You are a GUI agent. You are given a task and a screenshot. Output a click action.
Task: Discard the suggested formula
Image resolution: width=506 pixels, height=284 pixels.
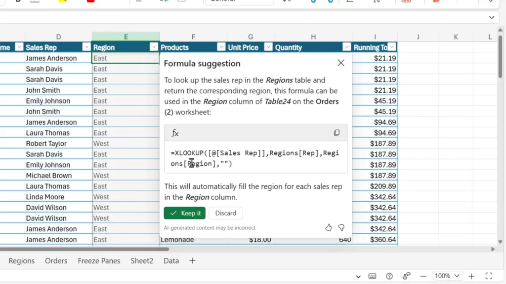coord(225,213)
